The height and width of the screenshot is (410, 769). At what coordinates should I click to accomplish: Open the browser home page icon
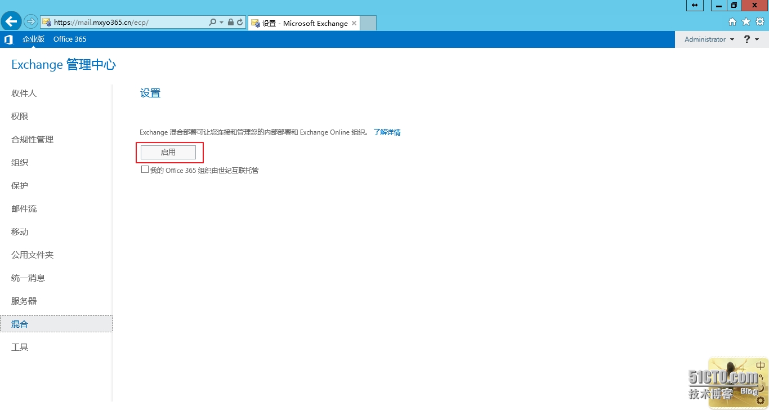tap(732, 22)
